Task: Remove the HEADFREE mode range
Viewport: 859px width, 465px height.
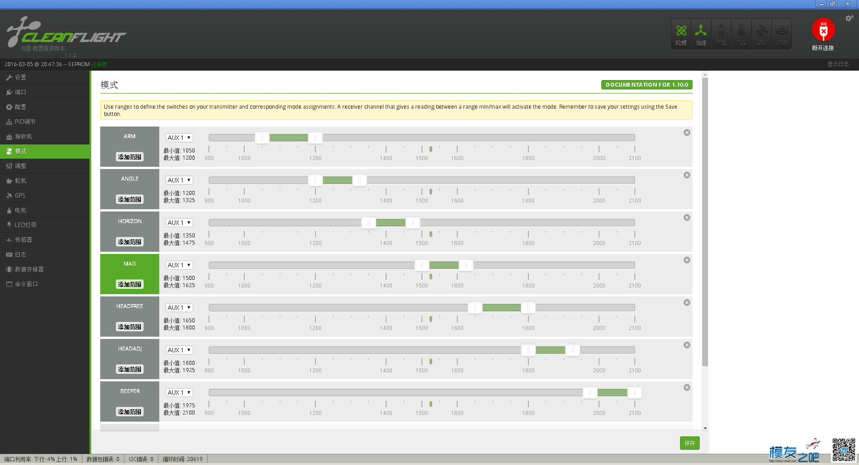Action: click(x=687, y=303)
